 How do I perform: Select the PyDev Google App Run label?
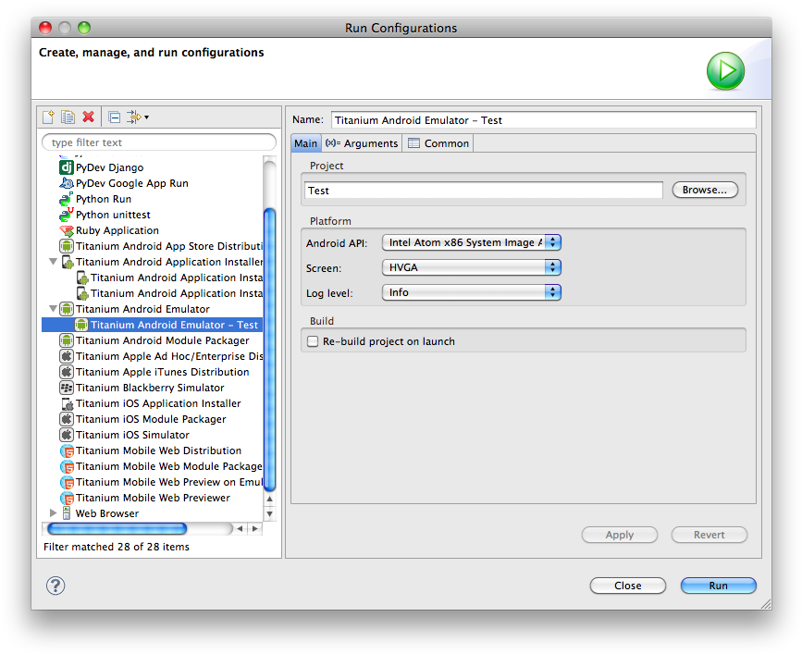click(x=132, y=183)
